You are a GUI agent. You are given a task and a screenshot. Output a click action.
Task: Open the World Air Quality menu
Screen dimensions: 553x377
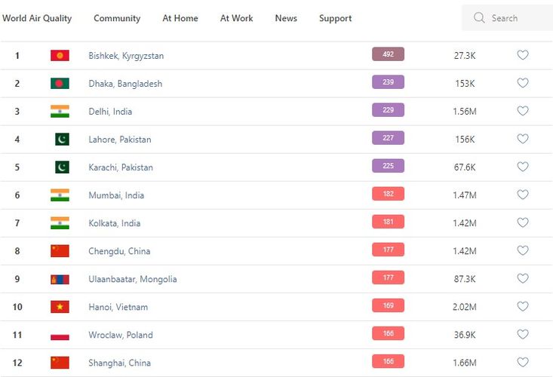click(37, 18)
